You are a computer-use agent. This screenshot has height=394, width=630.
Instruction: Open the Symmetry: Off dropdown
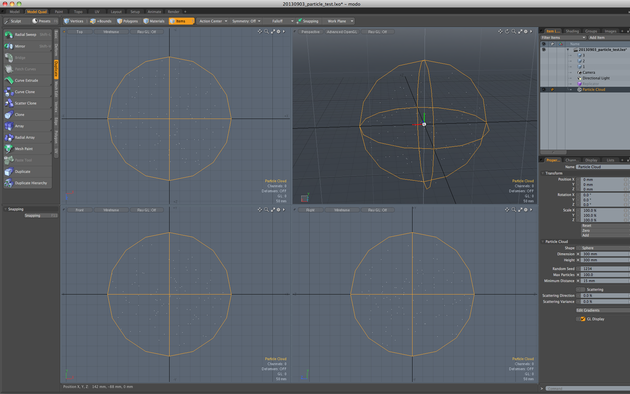[246, 21]
